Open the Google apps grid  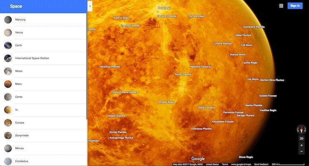click(281, 6)
